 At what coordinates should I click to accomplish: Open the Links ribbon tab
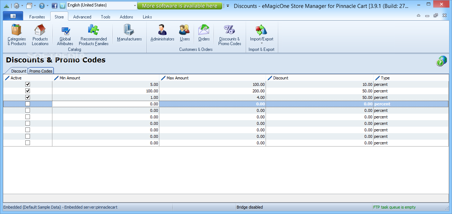pos(147,17)
